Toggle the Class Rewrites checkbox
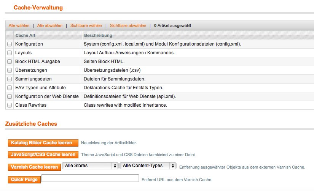Image resolution: width=314 pixels, height=191 pixels. [10, 105]
